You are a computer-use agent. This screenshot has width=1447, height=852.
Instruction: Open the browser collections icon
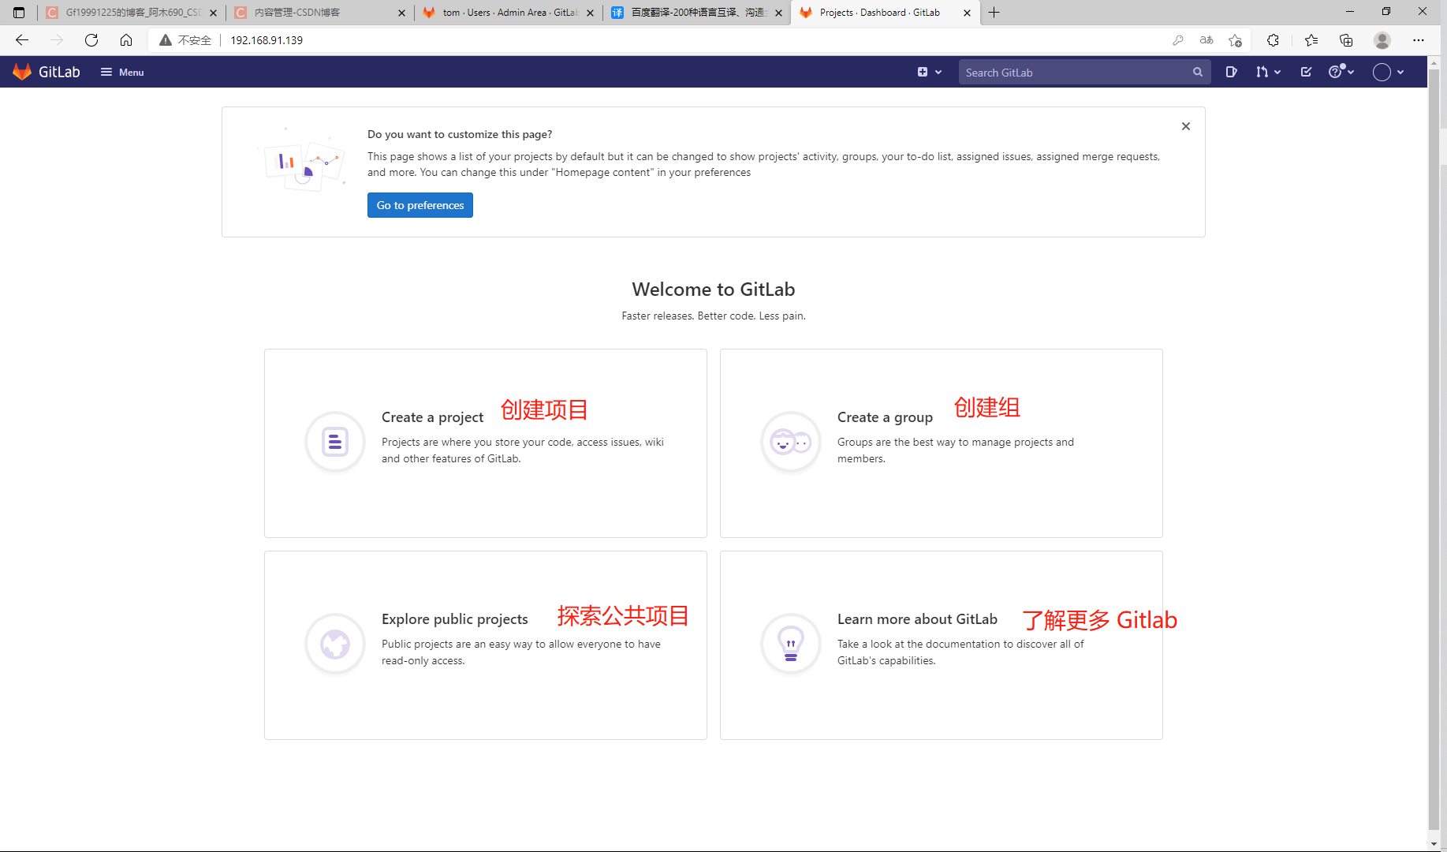click(x=1346, y=40)
